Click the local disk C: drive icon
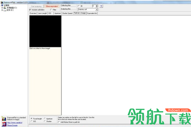Screen dimensions: 191x127 5,8
